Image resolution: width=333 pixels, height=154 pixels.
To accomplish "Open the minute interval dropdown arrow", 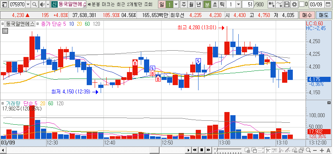I will coord(238,4).
